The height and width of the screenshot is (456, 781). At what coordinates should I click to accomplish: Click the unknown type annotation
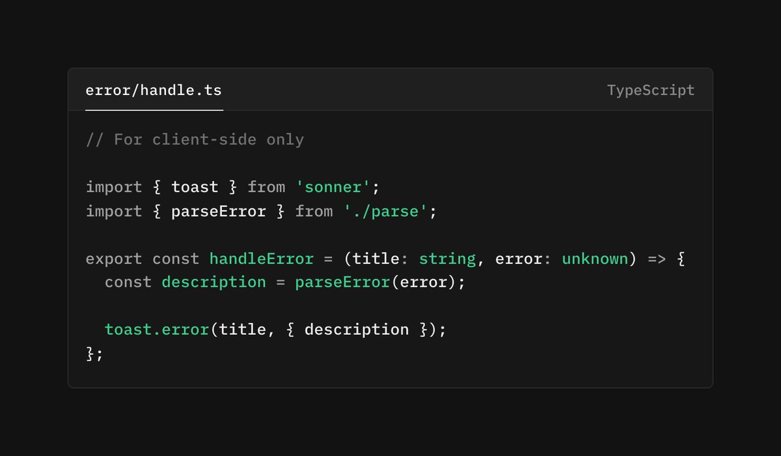click(595, 259)
